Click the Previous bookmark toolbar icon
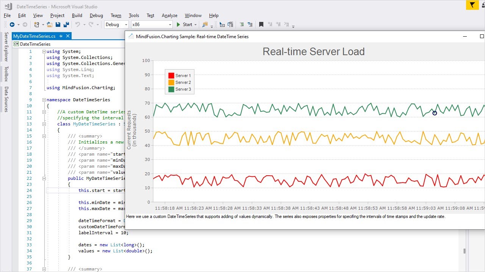Screen dimensions: 485x272 pyautogui.click(x=270, y=25)
